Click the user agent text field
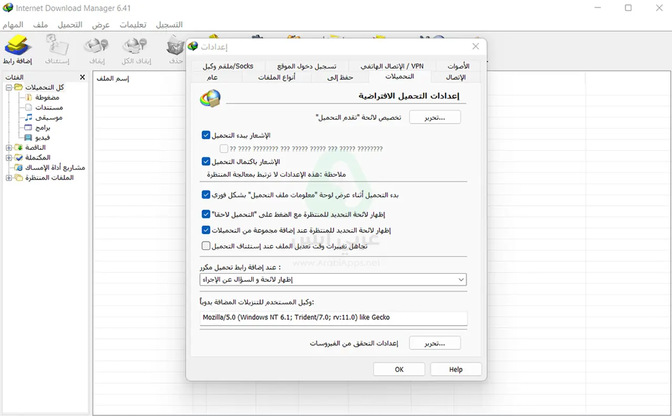Screen dimensions: 672x416 pyautogui.click(x=333, y=317)
